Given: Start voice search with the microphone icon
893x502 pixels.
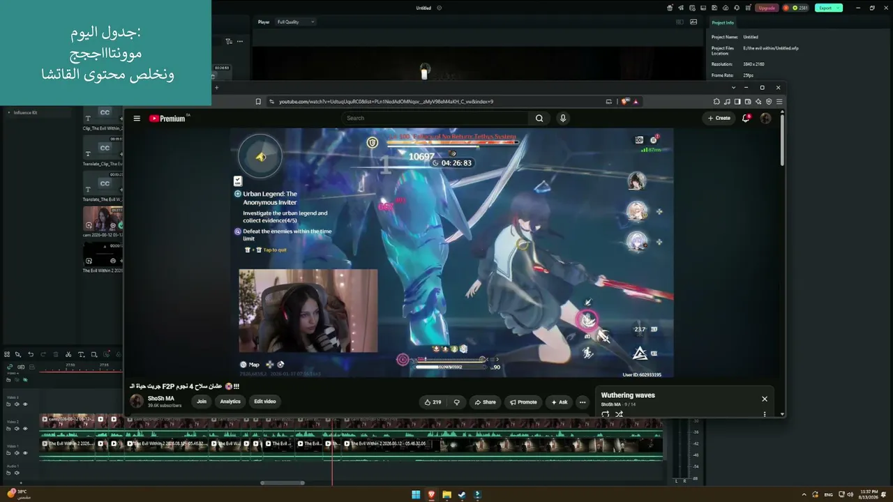Looking at the screenshot, I should point(563,119).
